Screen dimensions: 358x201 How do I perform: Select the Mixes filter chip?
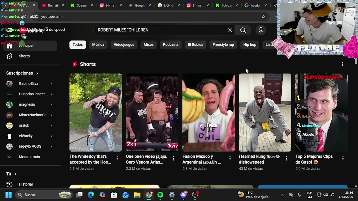[x=149, y=45]
